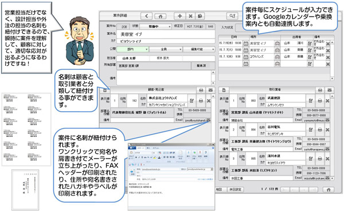Screen dimensions: 344x213
Task: Remove the 清川水道 vendor entry
Action: click(x=327, y=159)
